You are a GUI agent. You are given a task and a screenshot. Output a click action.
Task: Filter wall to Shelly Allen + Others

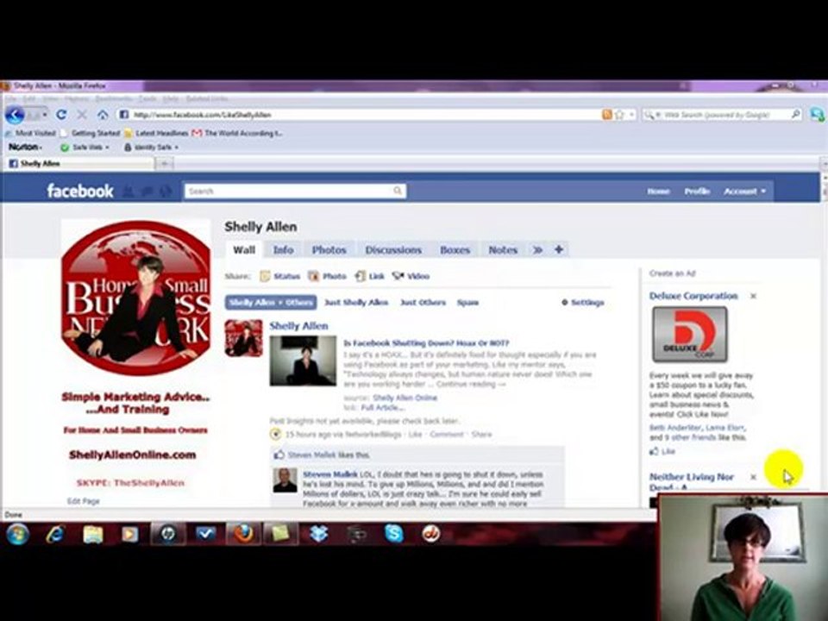click(271, 303)
